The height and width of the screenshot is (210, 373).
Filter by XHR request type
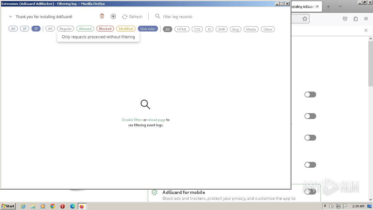221,29
